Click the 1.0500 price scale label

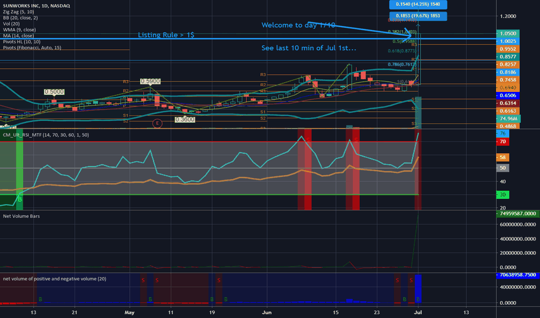(508, 34)
